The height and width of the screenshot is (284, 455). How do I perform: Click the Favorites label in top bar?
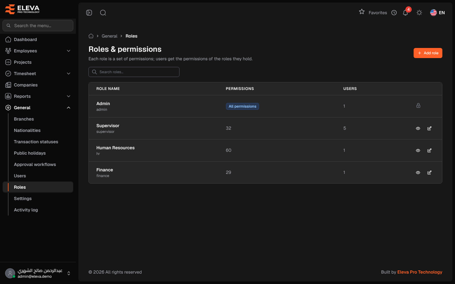(x=378, y=13)
